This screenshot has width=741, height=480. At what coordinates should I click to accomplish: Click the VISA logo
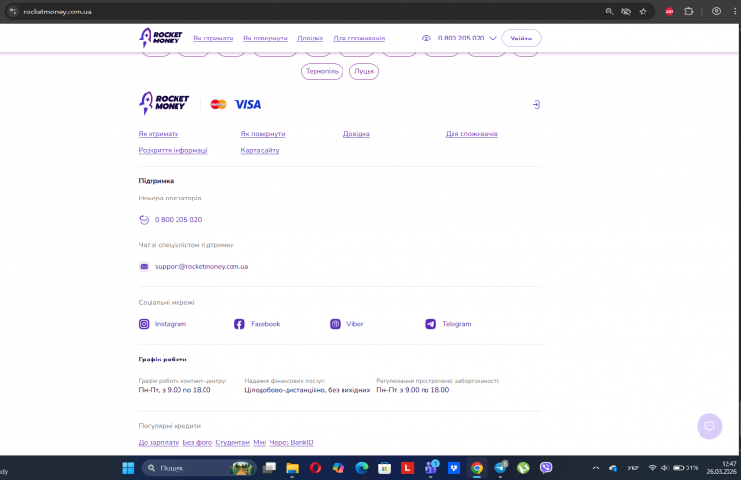(248, 104)
